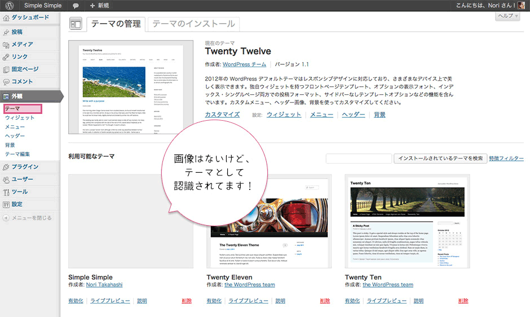The image size is (530, 317).
Task: Click the Twenty Ten theme thumbnail
Action: 407,221
